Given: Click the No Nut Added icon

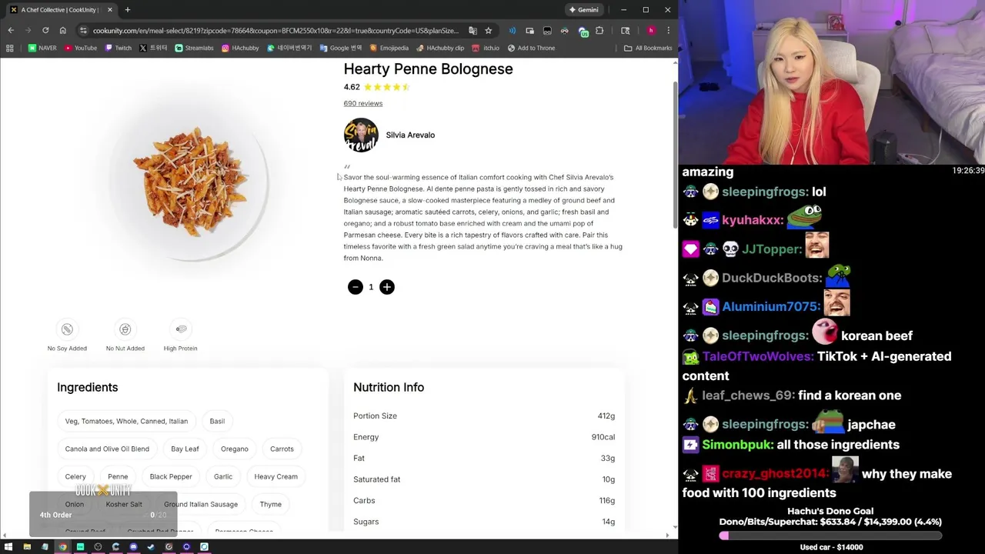Looking at the screenshot, I should [x=125, y=329].
